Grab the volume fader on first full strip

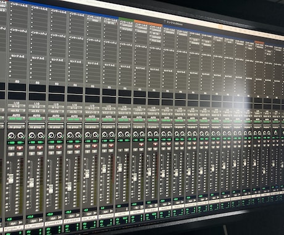pyautogui.click(x=11, y=179)
